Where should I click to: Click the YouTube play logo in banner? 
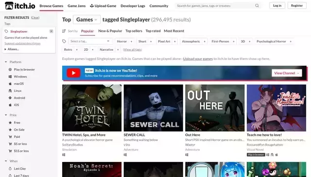73,73
